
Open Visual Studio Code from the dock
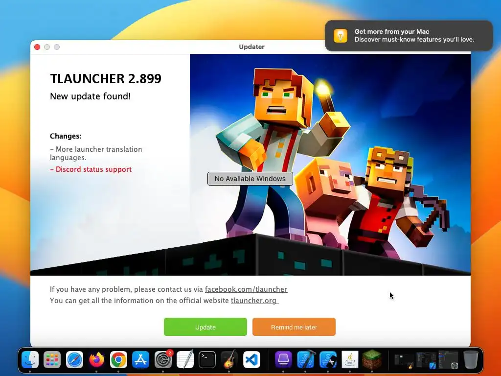[251, 360]
